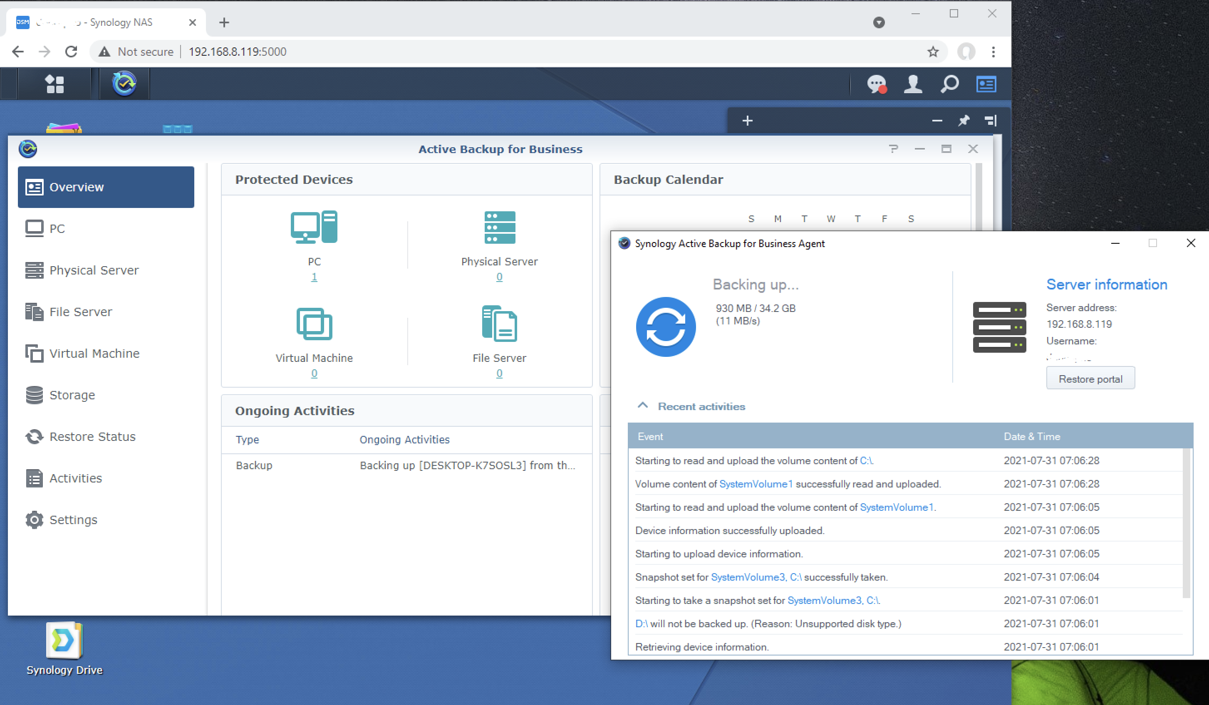The image size is (1209, 705).
Task: Add a widget with the plus icon
Action: click(x=748, y=120)
